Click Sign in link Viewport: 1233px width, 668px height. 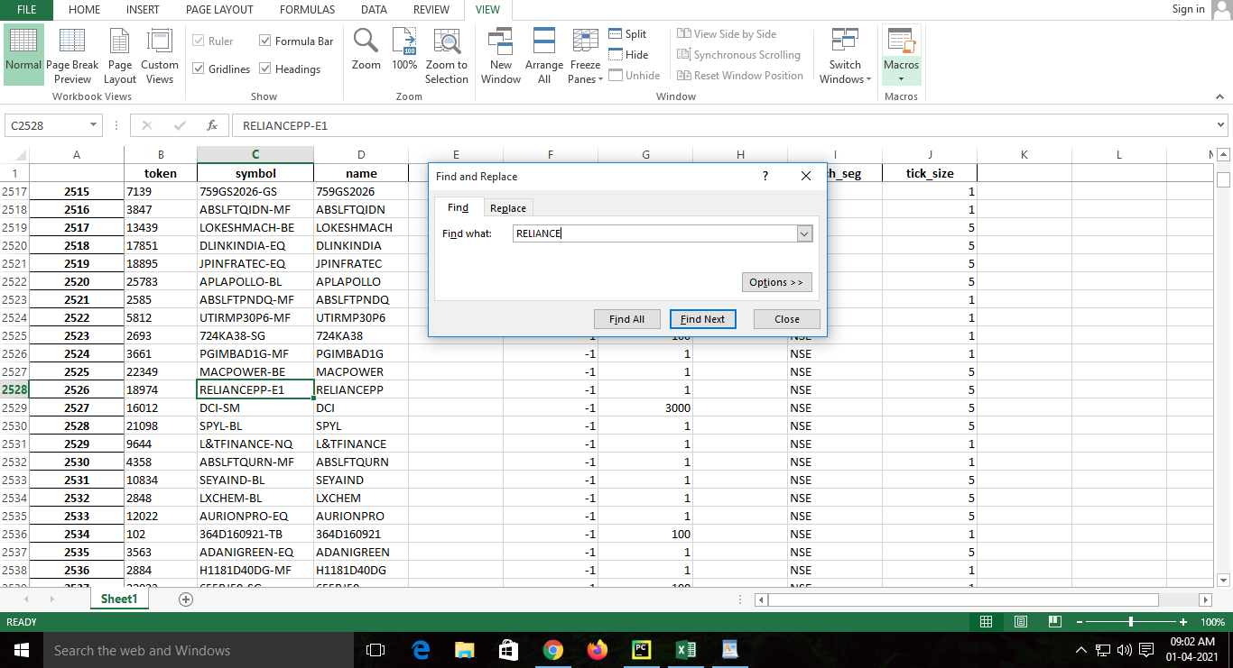(x=1188, y=9)
